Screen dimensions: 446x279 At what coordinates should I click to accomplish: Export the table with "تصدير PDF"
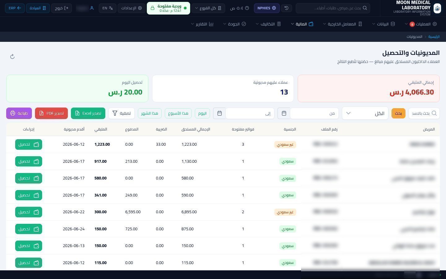(51, 113)
